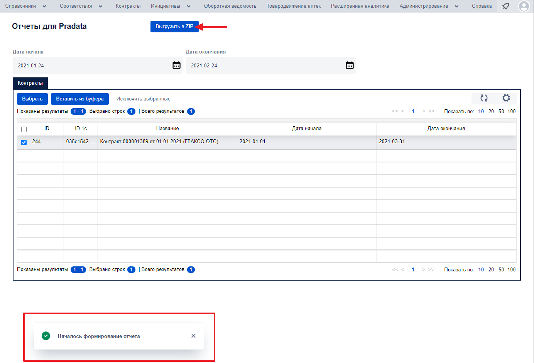Viewport: 534px width, 363px height.
Task: Show 50 rows per page (top pager)
Action: click(501, 111)
